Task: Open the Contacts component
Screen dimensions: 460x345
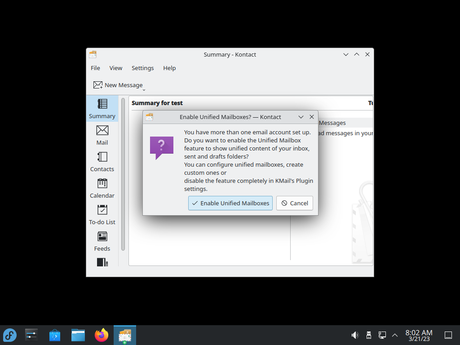Action: (x=102, y=162)
